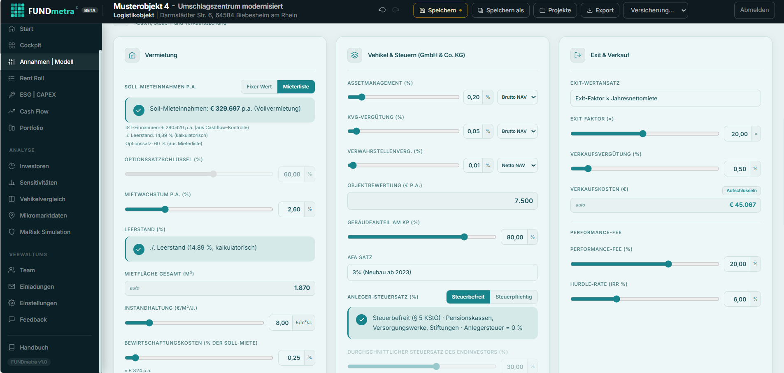Switch rent input to Fixer Wert

[x=259, y=87]
